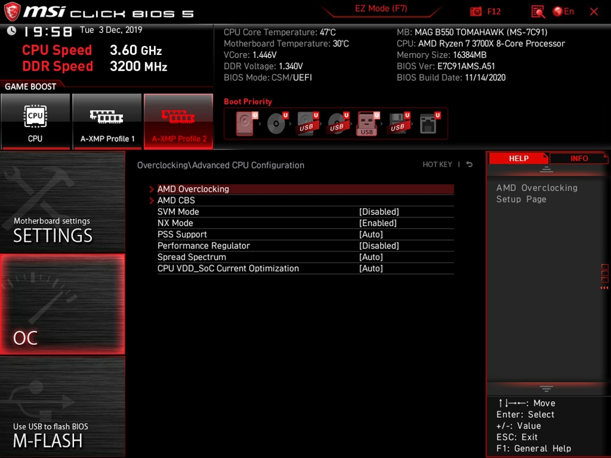
Task: Expand the AMD Overclocking submenu
Action: [305, 189]
